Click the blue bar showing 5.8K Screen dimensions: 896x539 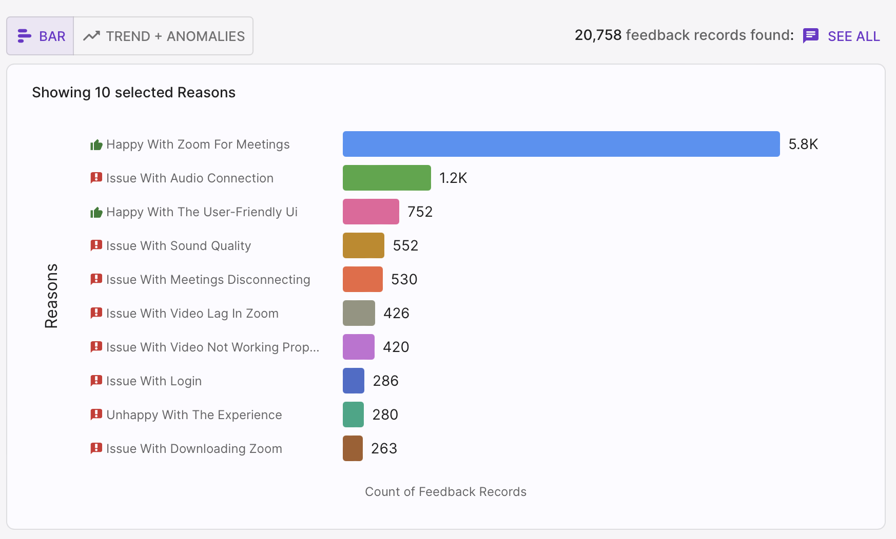click(x=561, y=144)
